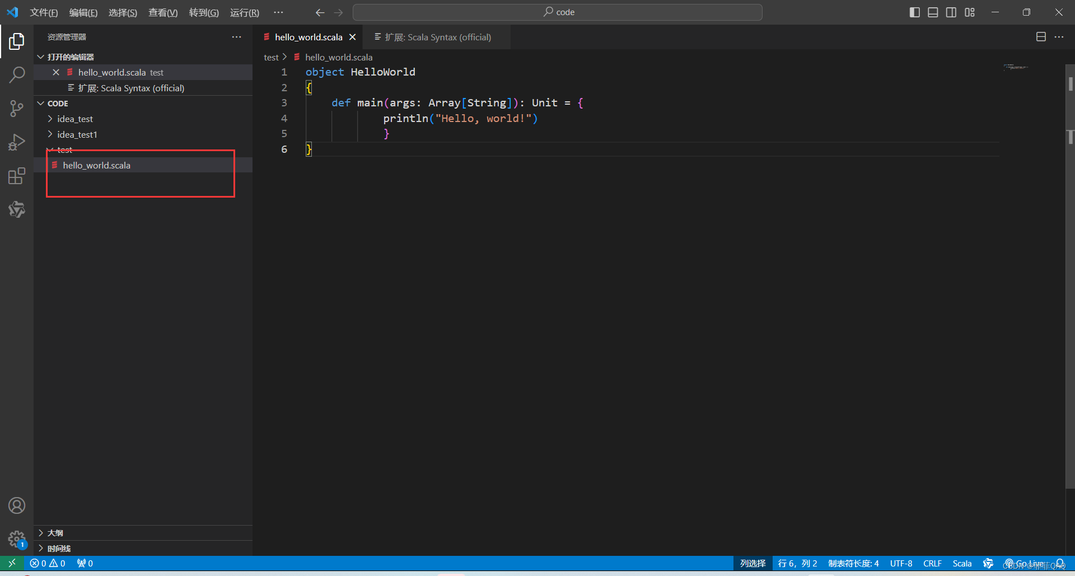Change the UTF-8 file encoding
The width and height of the screenshot is (1075, 576).
point(901,563)
